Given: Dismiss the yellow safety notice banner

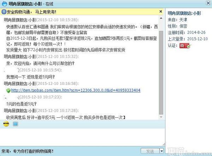Looking at the screenshot, I should click(x=161, y=12).
